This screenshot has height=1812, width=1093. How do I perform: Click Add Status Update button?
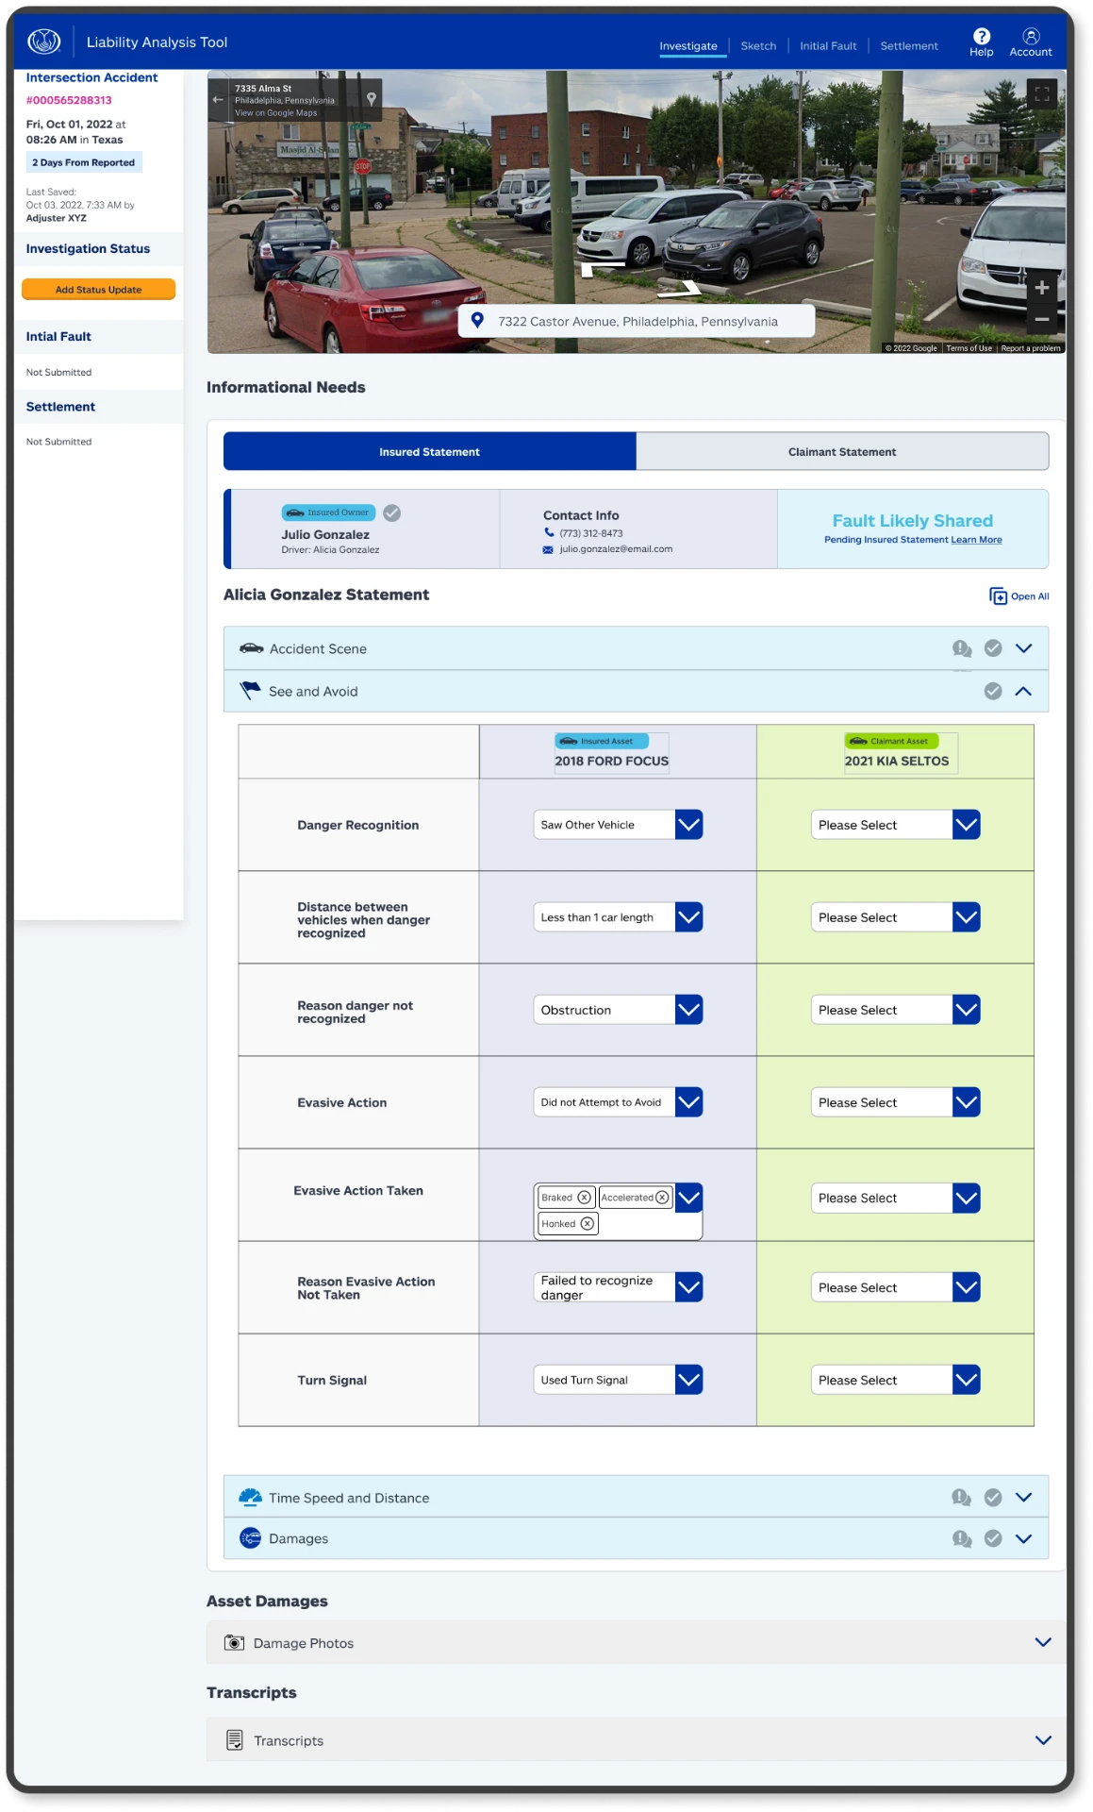point(99,290)
